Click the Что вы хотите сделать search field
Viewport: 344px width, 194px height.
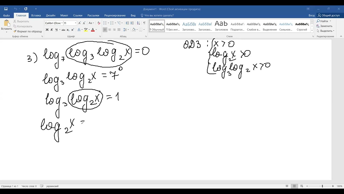(159, 16)
